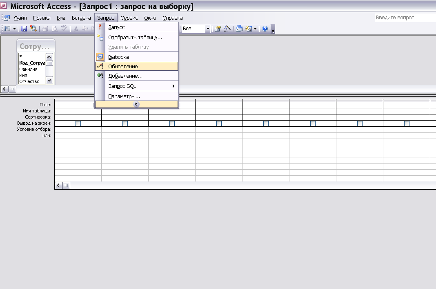This screenshot has height=289, width=436.
Task: Click the Save diskette icon
Action: click(x=24, y=29)
